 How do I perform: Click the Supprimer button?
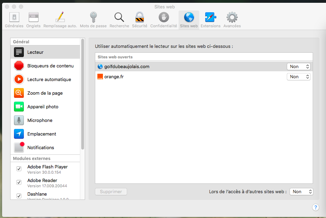[111, 191]
